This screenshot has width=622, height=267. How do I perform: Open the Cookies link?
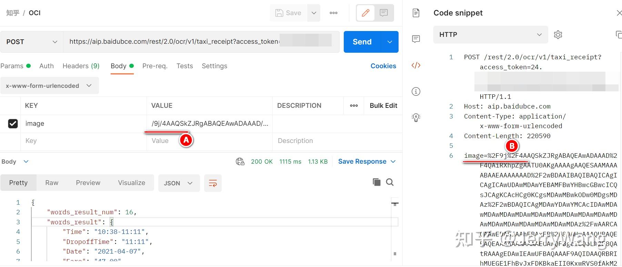383,66
